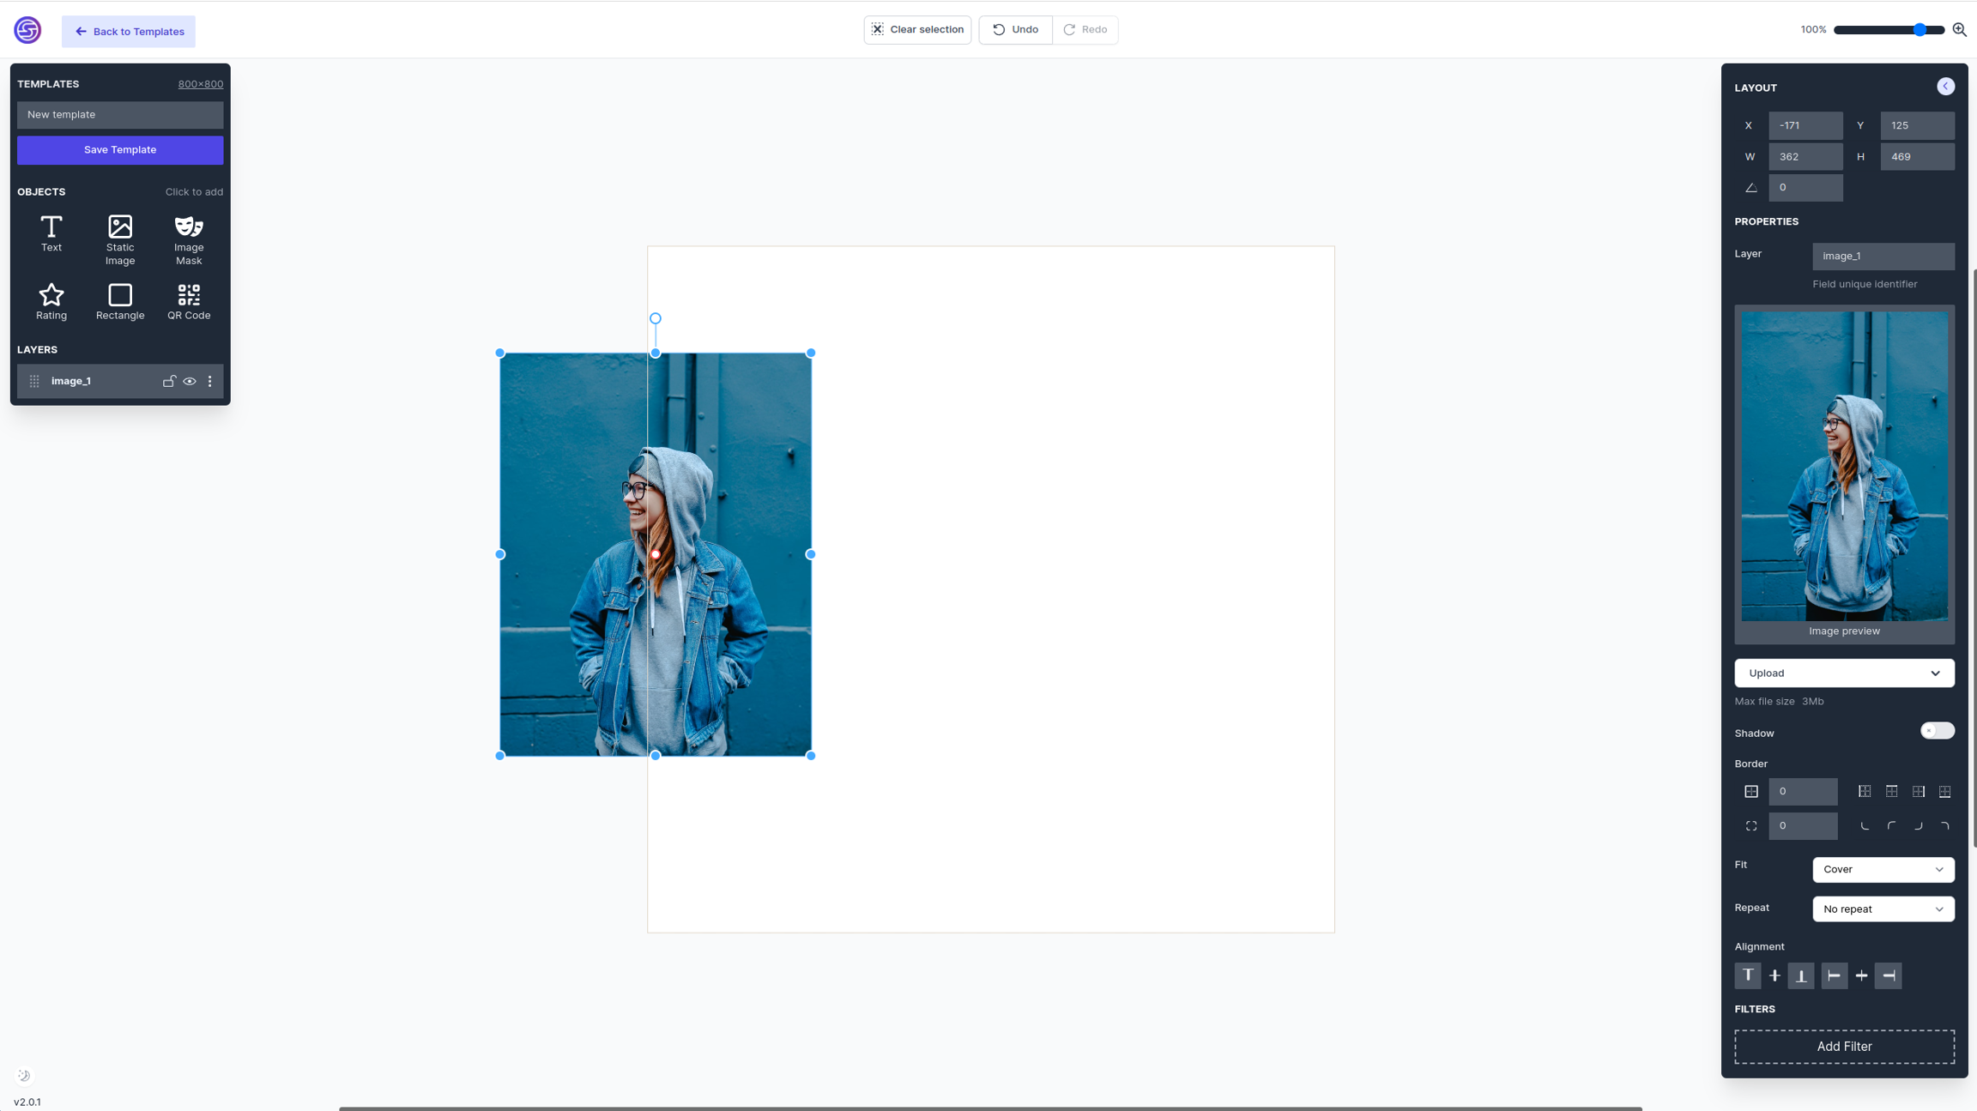
Task: Click the zoom level slider
Action: 1888,30
